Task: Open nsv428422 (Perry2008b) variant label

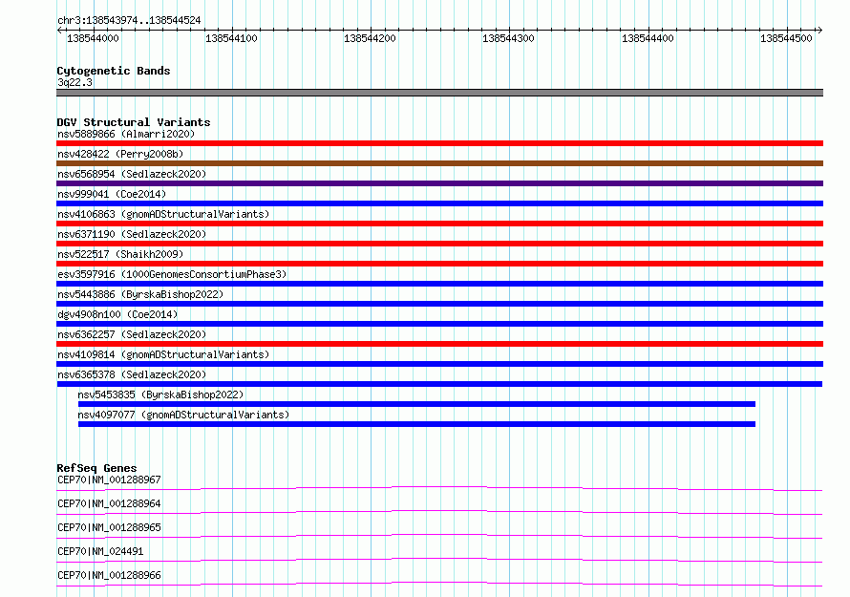Action: (x=120, y=154)
